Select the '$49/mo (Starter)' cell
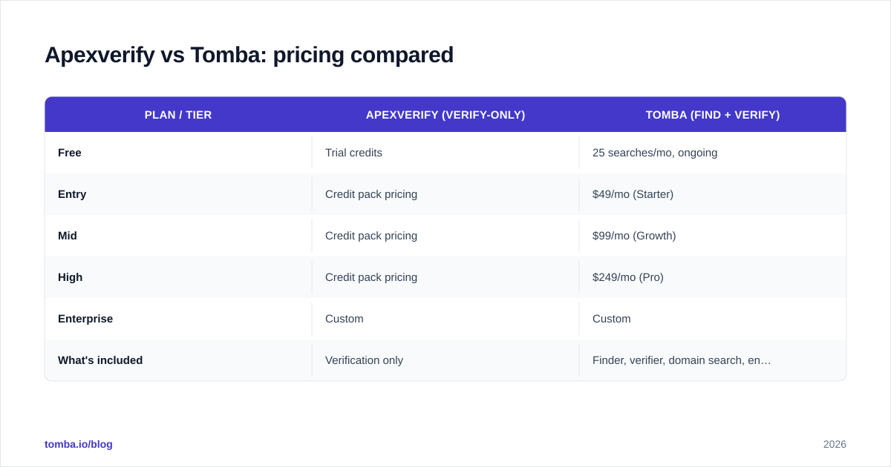The width and height of the screenshot is (891, 467). pyautogui.click(x=633, y=194)
